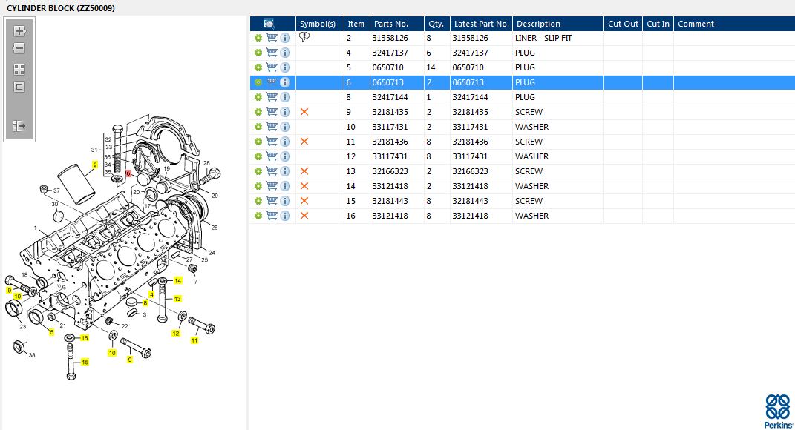Click the Qty. column header

point(436,24)
